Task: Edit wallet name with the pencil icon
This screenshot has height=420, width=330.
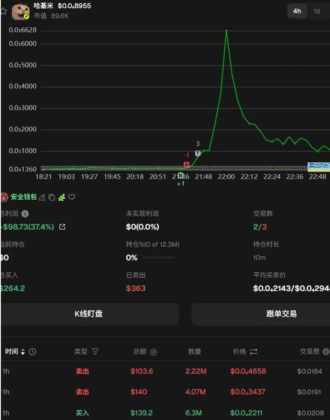Action: (x=42, y=197)
